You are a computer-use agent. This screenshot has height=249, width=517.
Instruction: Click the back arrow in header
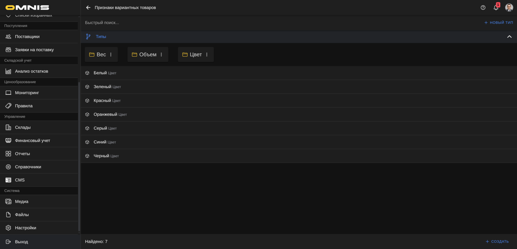(88, 8)
